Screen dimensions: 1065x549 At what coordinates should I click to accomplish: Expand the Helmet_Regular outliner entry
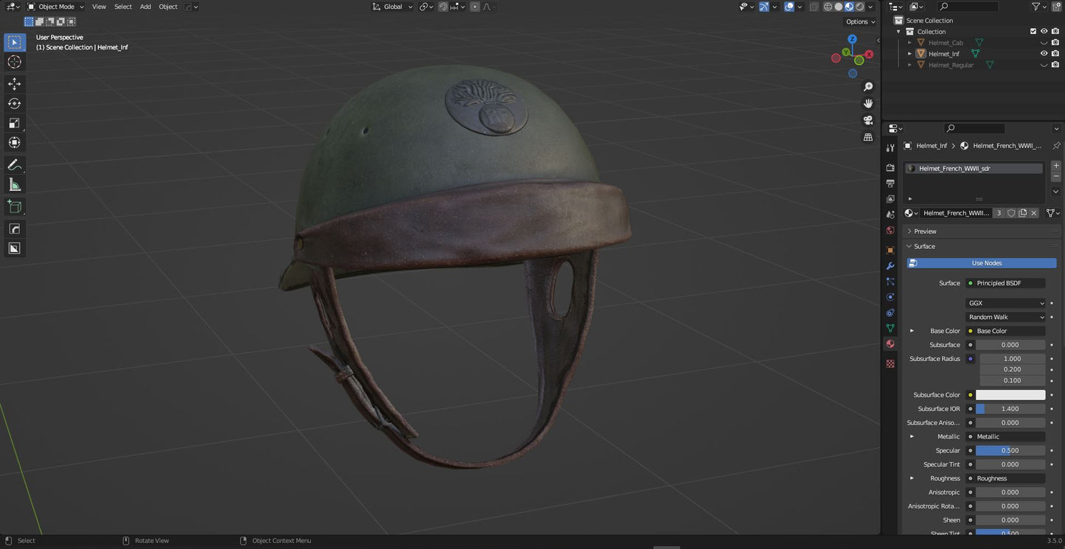(x=910, y=65)
